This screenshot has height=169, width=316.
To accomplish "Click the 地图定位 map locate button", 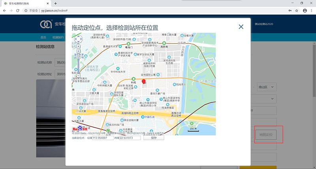I will pos(266,135).
